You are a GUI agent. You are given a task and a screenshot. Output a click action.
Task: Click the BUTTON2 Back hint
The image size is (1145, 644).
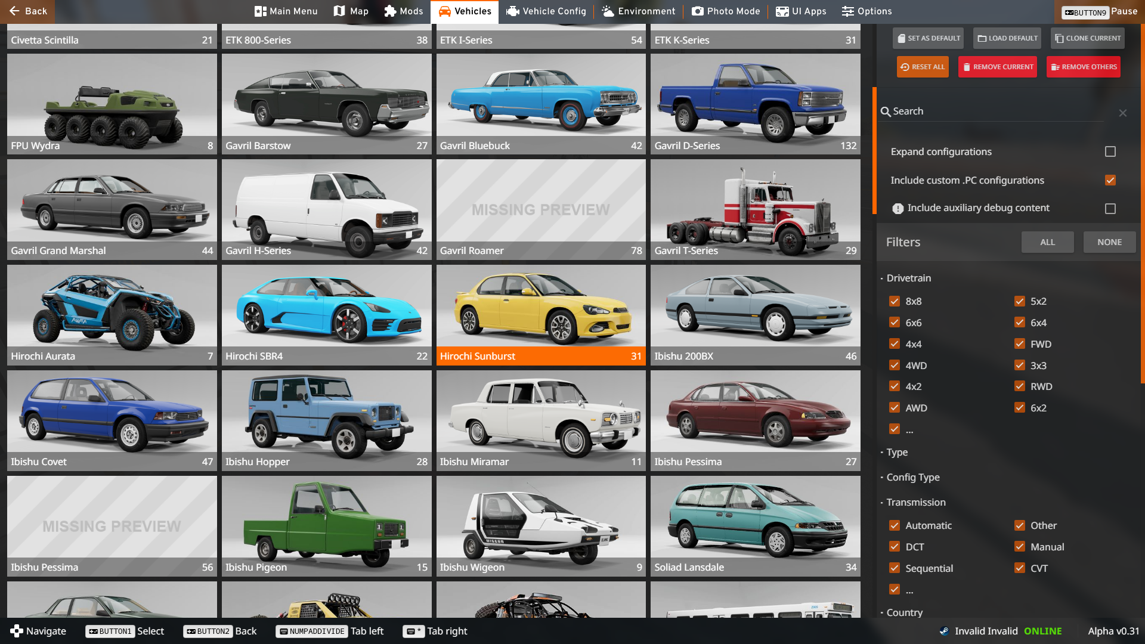219,631
